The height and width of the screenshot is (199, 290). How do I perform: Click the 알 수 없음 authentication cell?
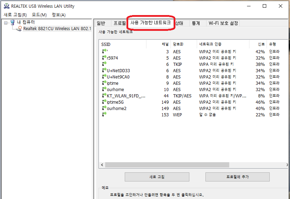[207, 115]
